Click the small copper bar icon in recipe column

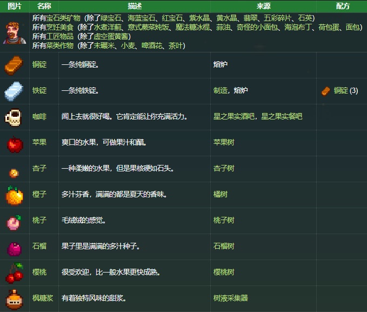(x=325, y=91)
